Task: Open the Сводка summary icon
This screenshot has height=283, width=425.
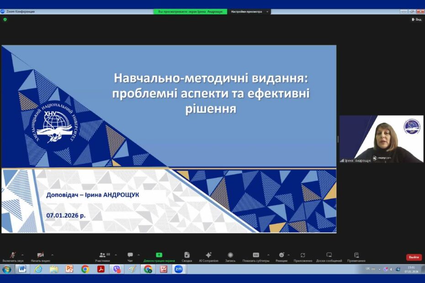Action: pos(186,255)
